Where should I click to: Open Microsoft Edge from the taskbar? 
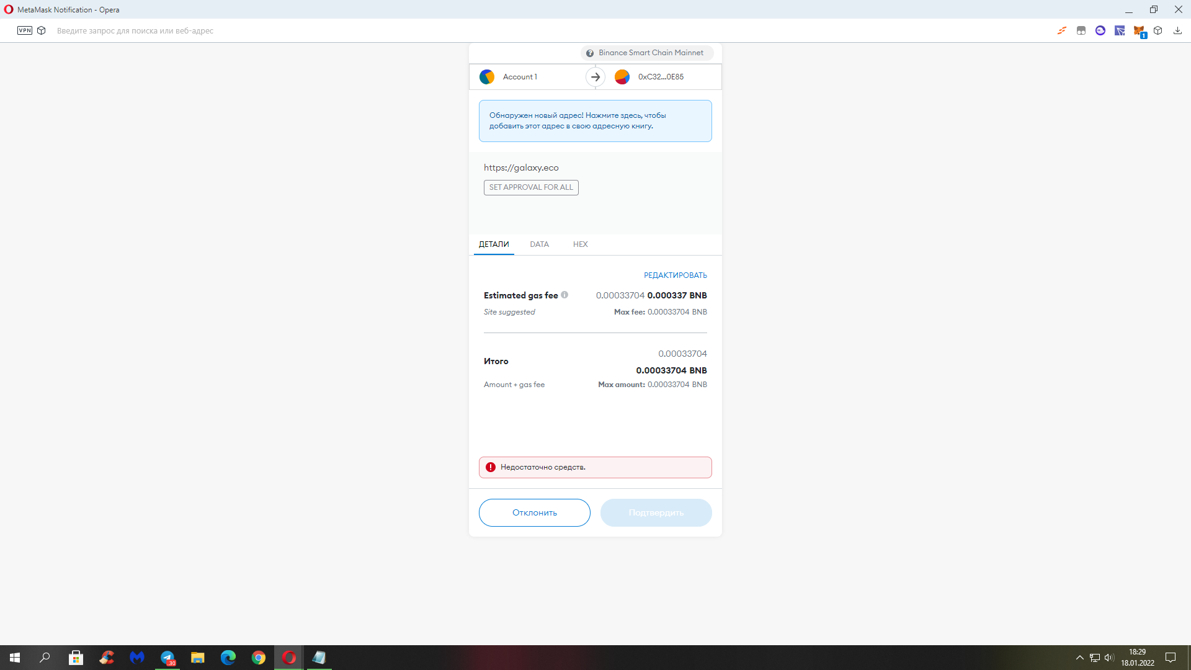[x=228, y=658]
